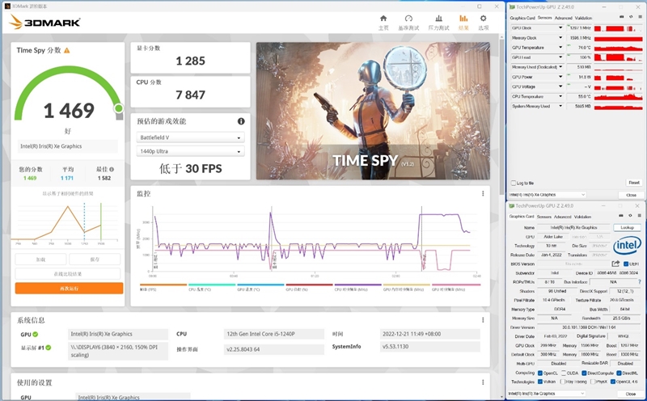Click the green check next to GPU
The height and width of the screenshot is (401, 647).
pos(36,334)
